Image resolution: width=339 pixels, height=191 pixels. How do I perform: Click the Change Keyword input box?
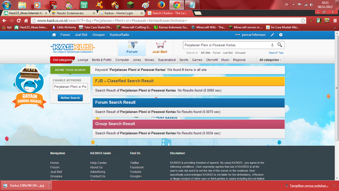[x=70, y=87]
